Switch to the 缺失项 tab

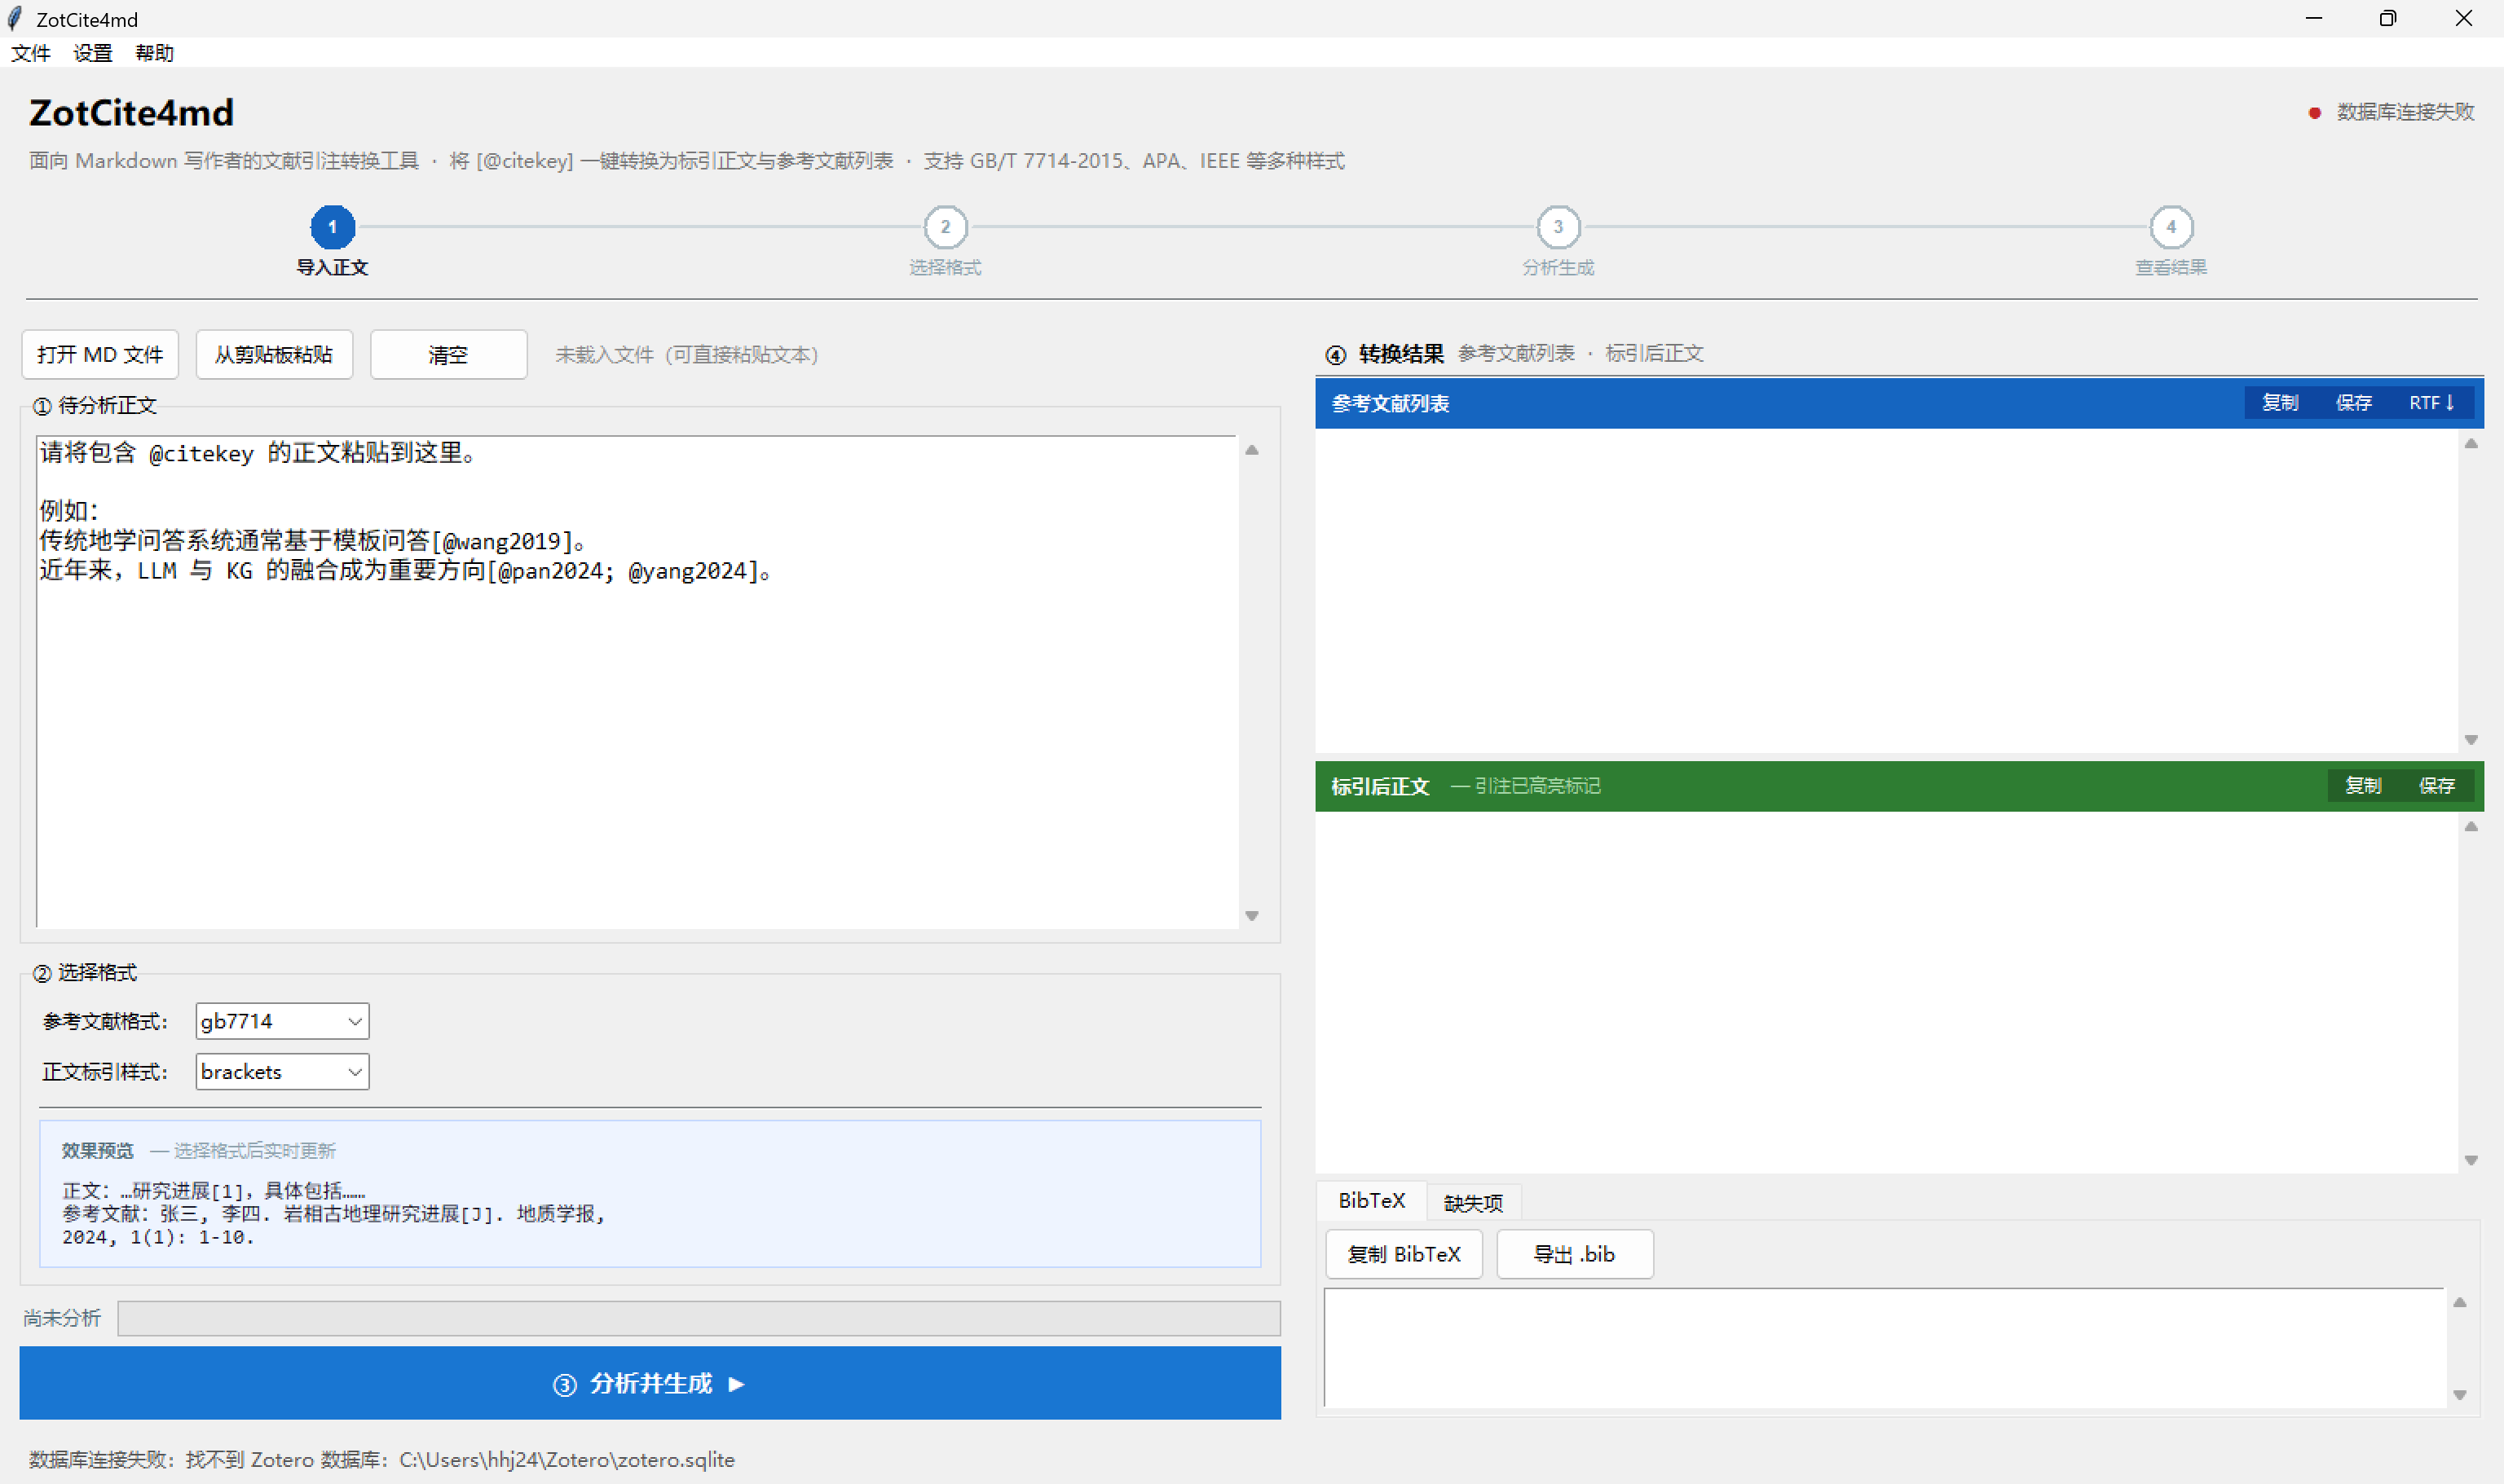click(1473, 1203)
